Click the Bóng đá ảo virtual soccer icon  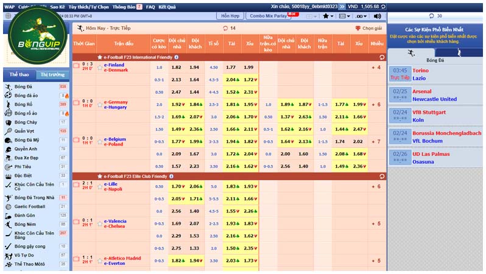tap(9, 96)
